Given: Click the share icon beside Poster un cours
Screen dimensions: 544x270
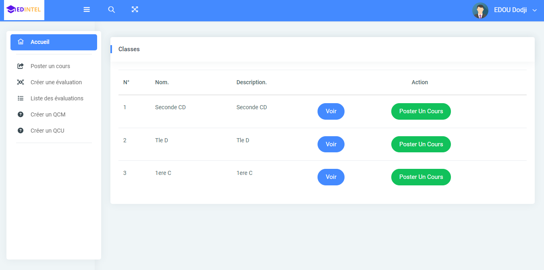Looking at the screenshot, I should (x=21, y=66).
